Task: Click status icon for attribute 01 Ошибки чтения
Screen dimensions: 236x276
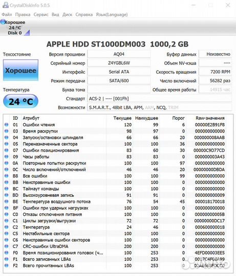Action: (x=7, y=125)
